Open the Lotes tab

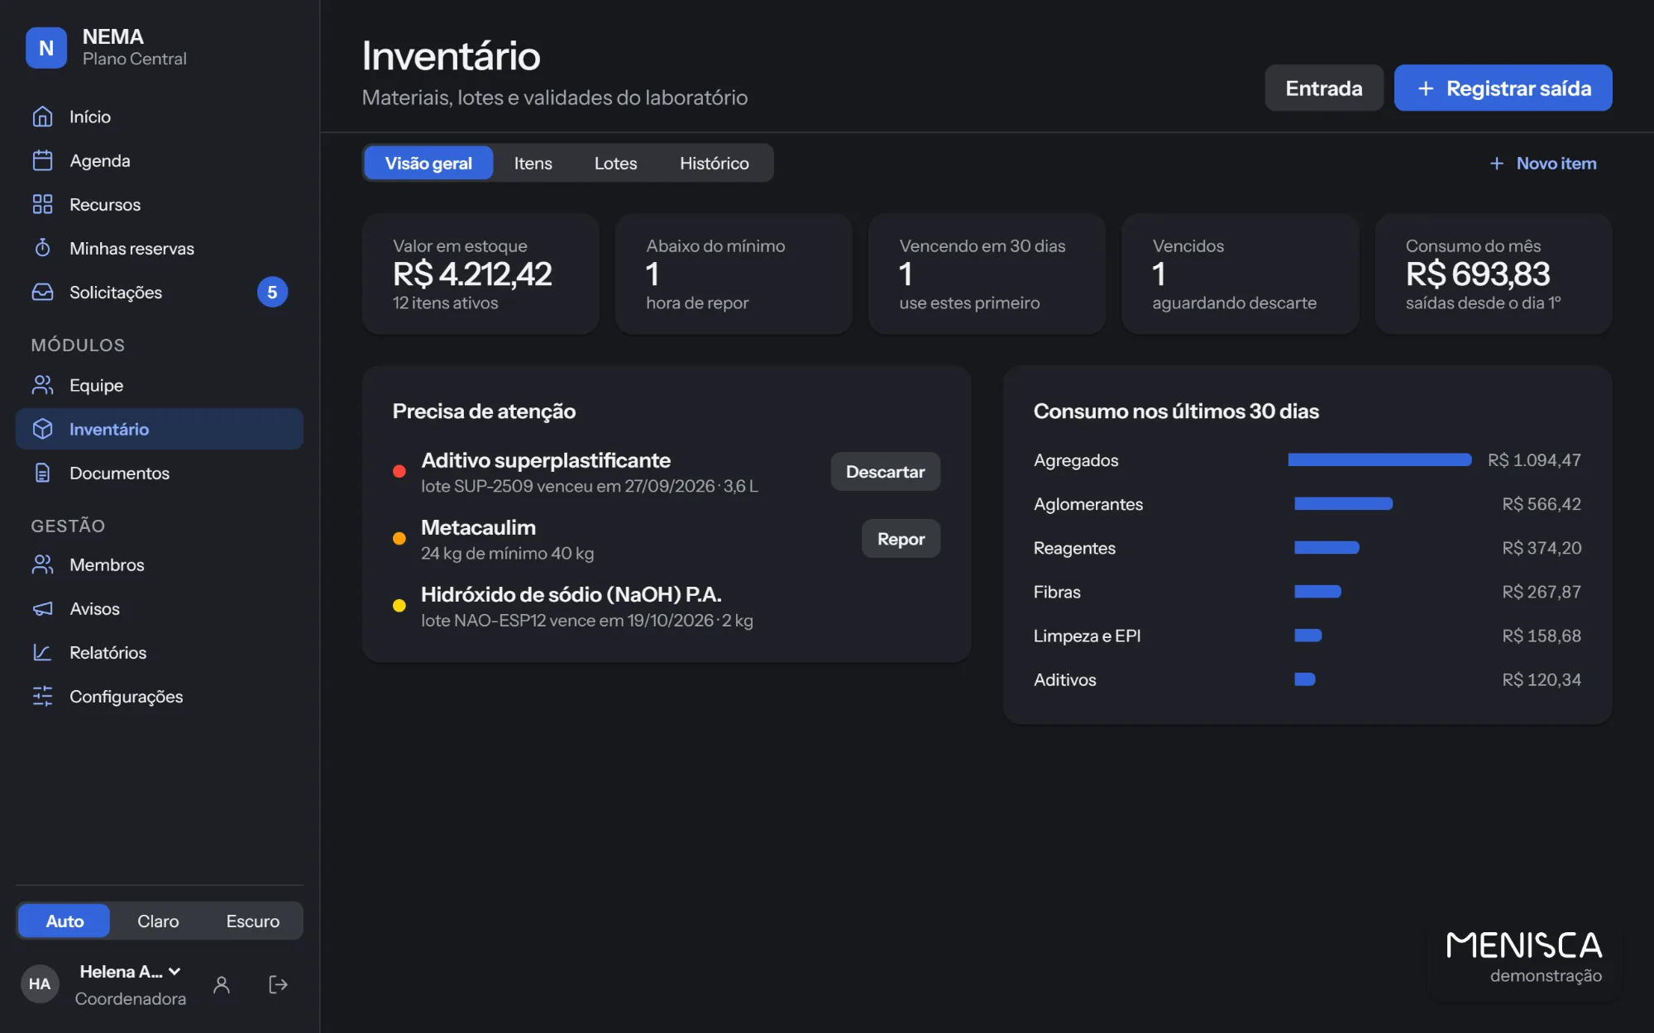616,163
